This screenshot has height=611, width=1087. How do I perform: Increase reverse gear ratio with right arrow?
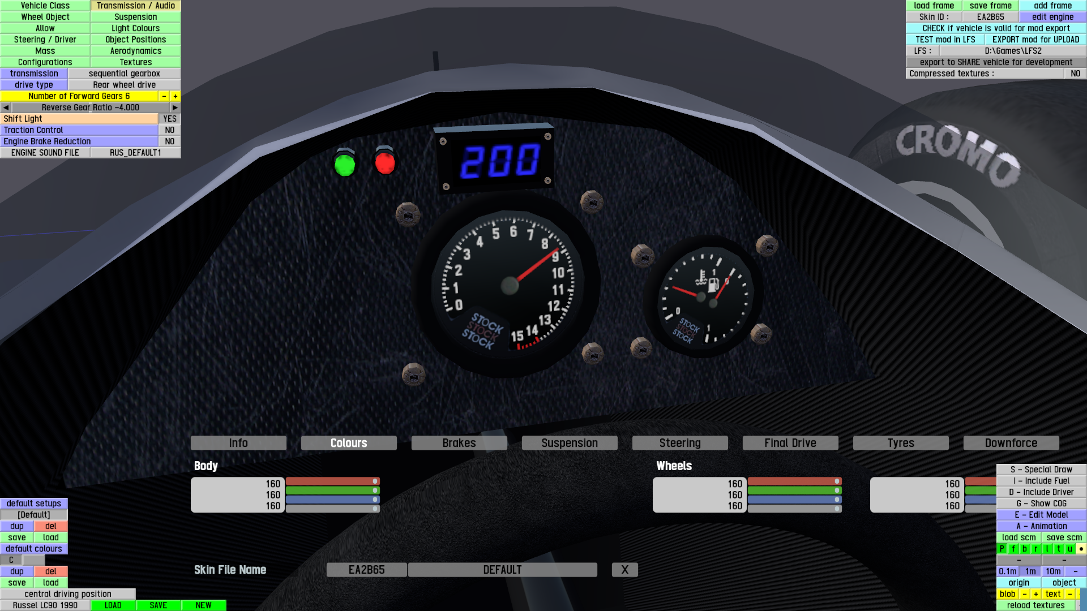pyautogui.click(x=176, y=107)
